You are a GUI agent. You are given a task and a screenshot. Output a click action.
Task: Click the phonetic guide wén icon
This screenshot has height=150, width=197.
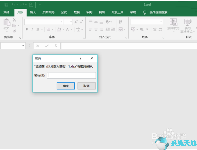(x=78, y=29)
